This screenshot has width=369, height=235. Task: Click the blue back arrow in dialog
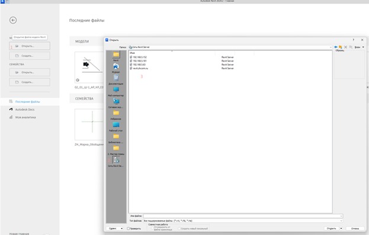click(x=336, y=47)
